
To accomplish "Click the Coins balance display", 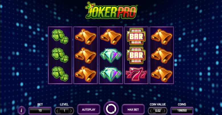I will tap(182, 110).
